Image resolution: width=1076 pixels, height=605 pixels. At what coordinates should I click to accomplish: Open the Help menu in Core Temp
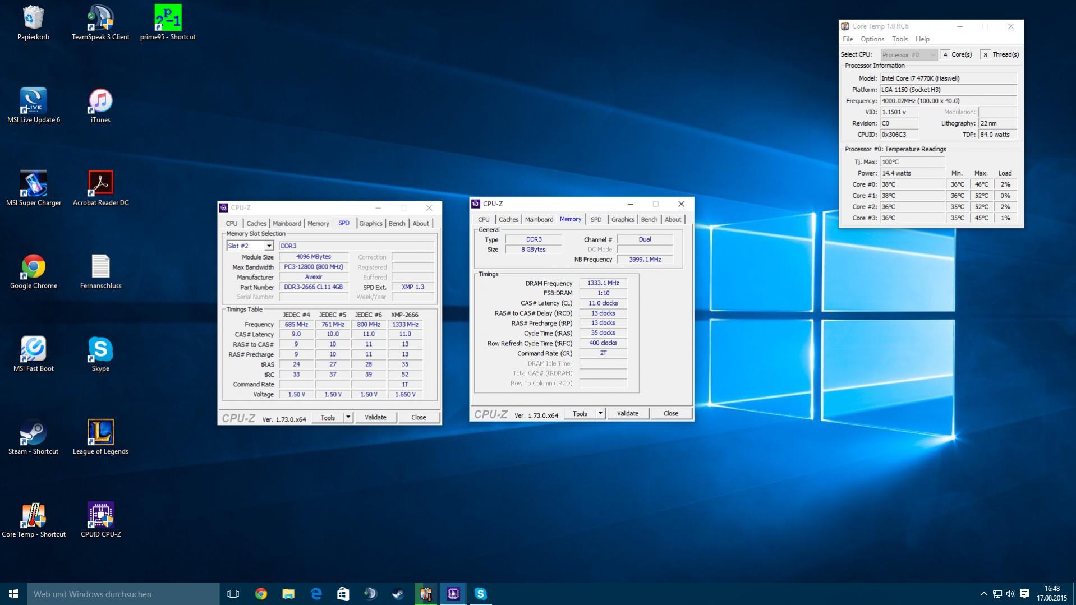(x=922, y=39)
